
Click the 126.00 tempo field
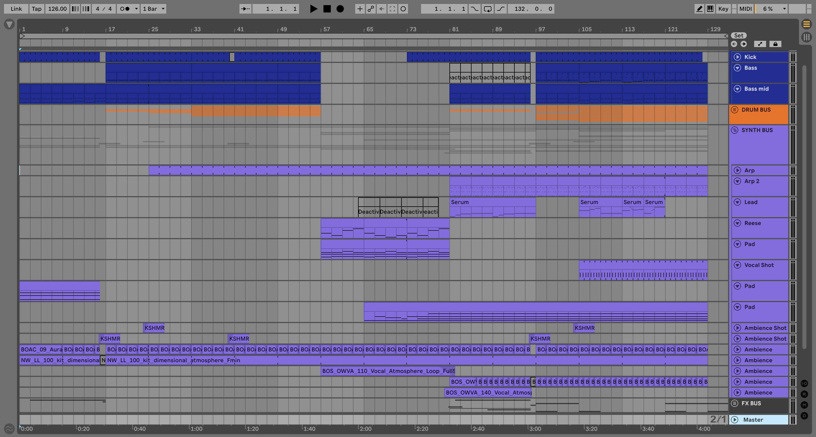coord(57,9)
